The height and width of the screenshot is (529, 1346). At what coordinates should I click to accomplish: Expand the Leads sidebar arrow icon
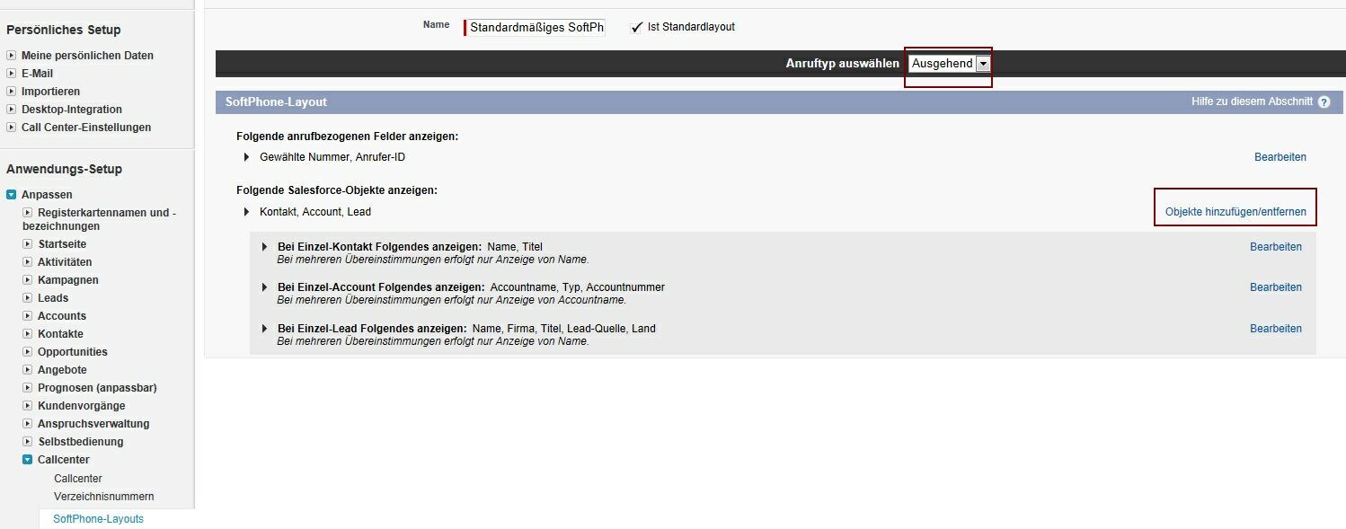28,298
